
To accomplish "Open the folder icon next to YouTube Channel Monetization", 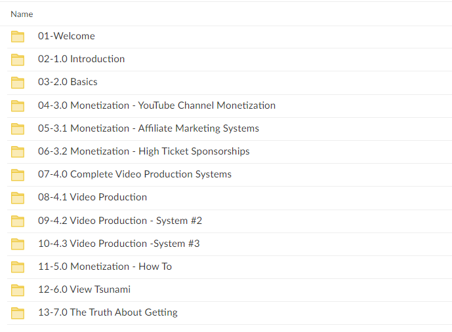I will (18, 106).
